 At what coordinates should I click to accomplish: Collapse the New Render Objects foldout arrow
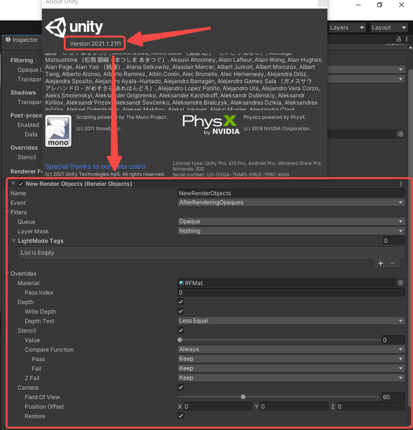coord(13,183)
